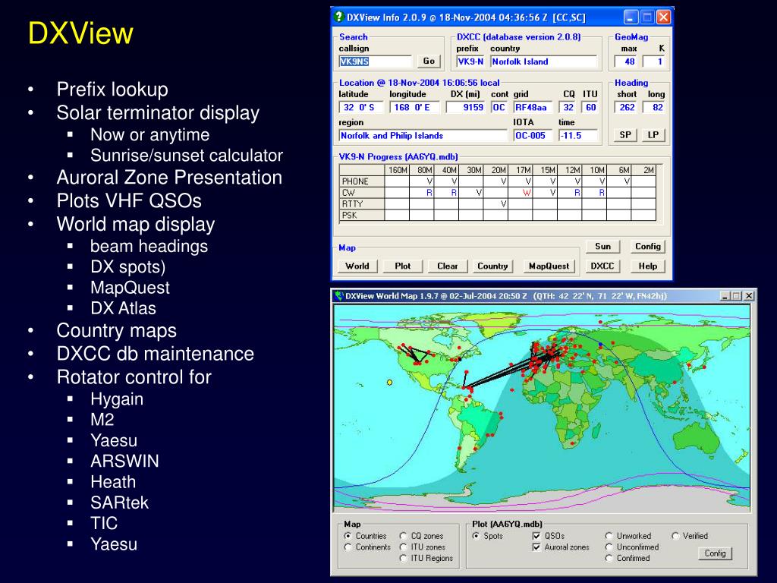Click the 2M column header
This screenshot has width=777, height=583.
pyautogui.click(x=643, y=170)
